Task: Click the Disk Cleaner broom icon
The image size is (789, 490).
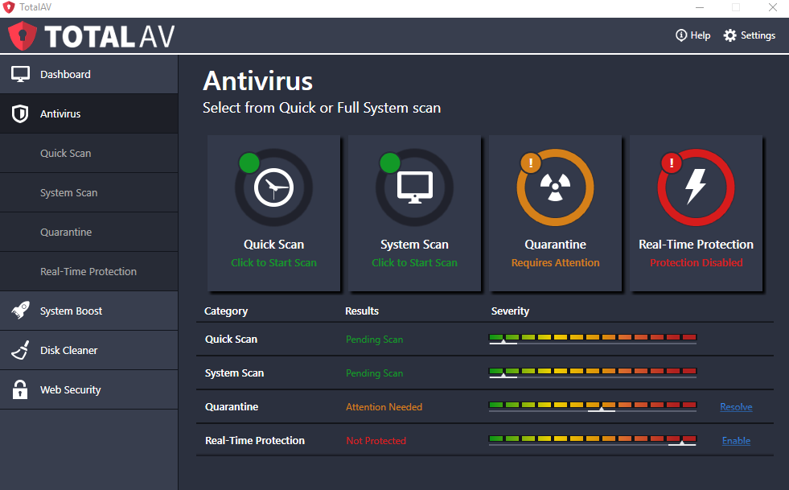Action: [20, 350]
